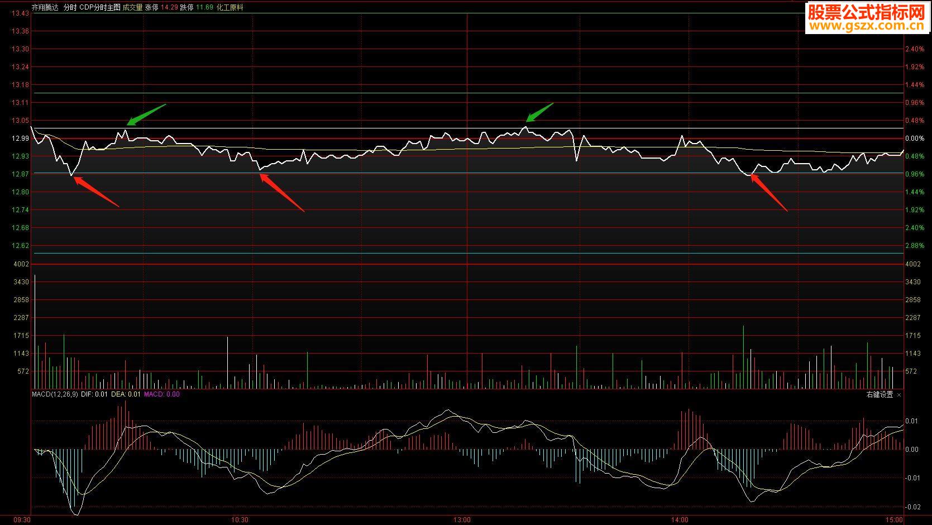Click the 15:00 time axis label

click(x=894, y=520)
